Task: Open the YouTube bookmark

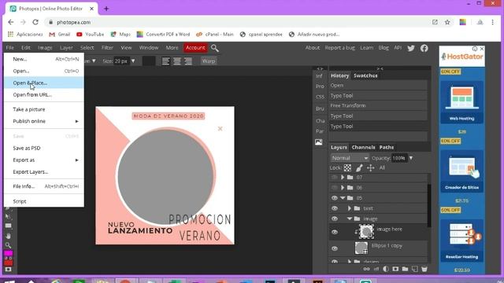Action: 91,35
